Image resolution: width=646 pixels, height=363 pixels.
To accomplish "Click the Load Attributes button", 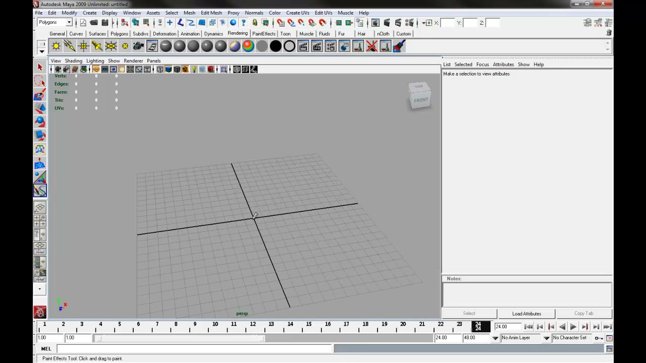I will point(526,314).
